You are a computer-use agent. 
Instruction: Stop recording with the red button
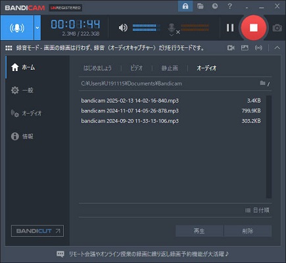254,28
